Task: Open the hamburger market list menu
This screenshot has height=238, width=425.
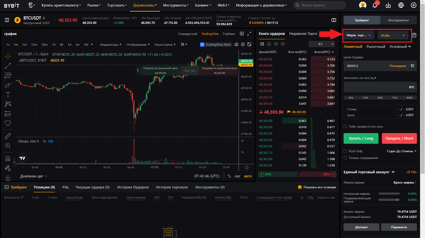Action: click(x=7, y=20)
